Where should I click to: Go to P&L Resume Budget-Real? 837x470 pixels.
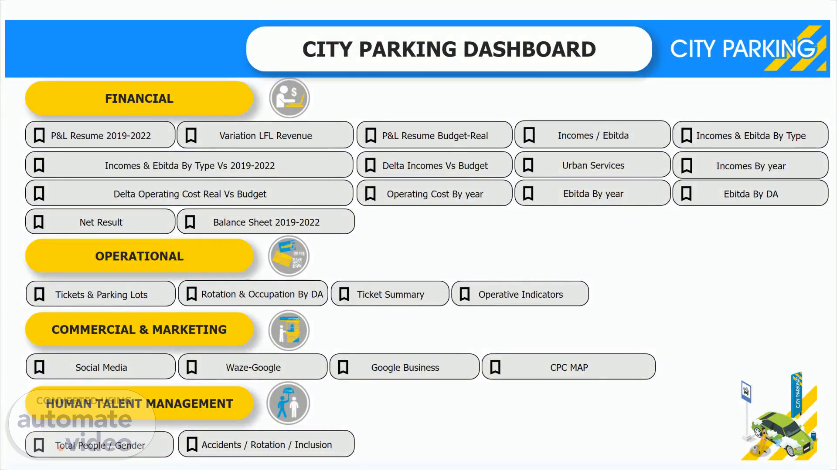pyautogui.click(x=434, y=135)
